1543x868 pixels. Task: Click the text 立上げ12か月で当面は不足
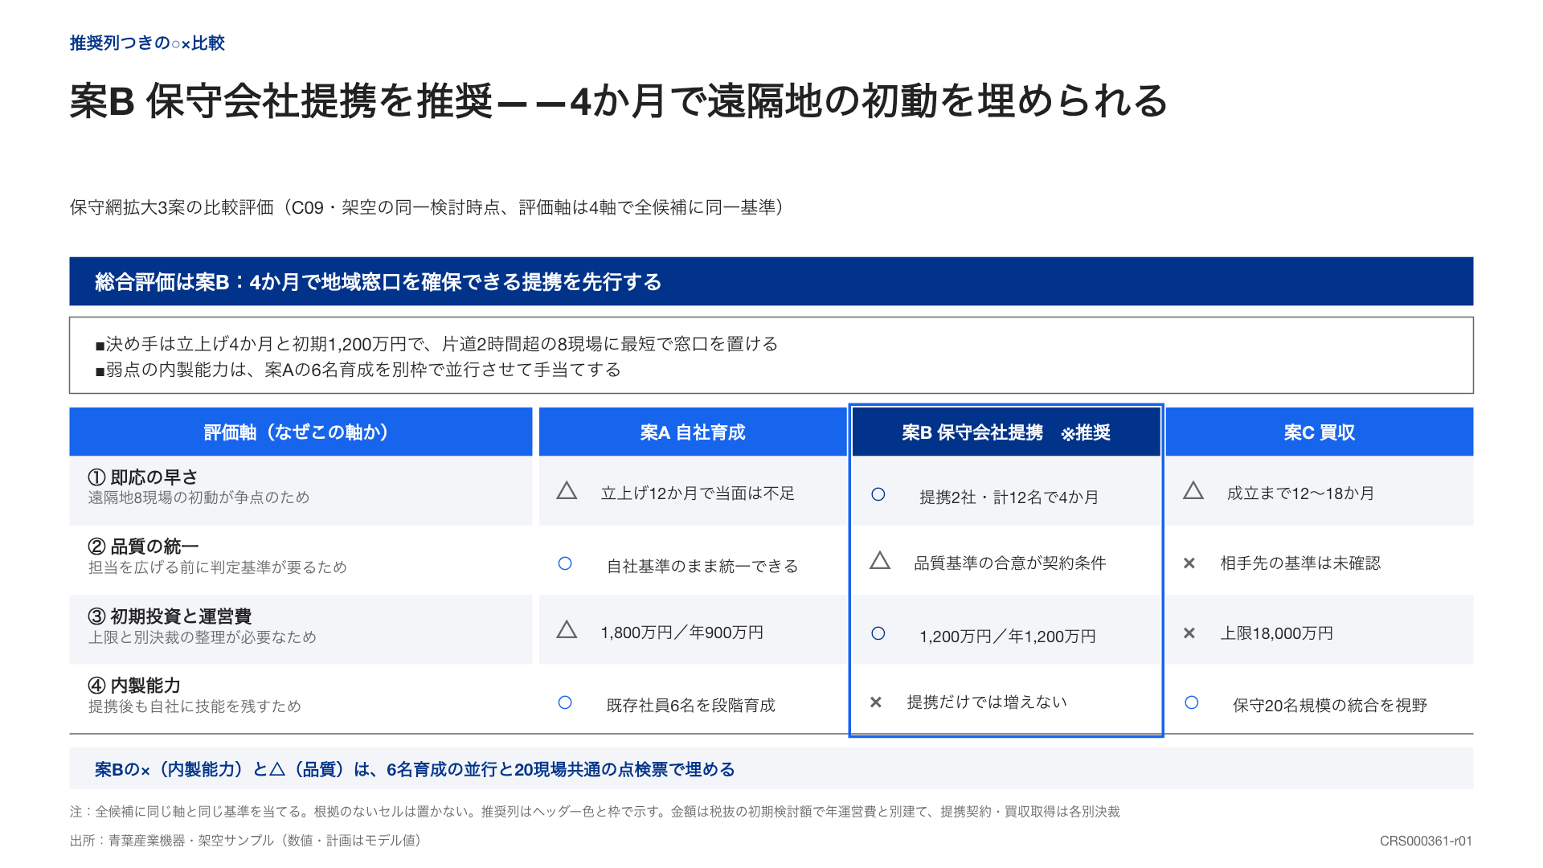pos(698,493)
